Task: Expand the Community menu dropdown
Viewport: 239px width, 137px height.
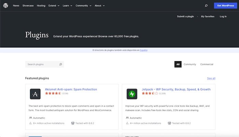Action: pos(83,6)
